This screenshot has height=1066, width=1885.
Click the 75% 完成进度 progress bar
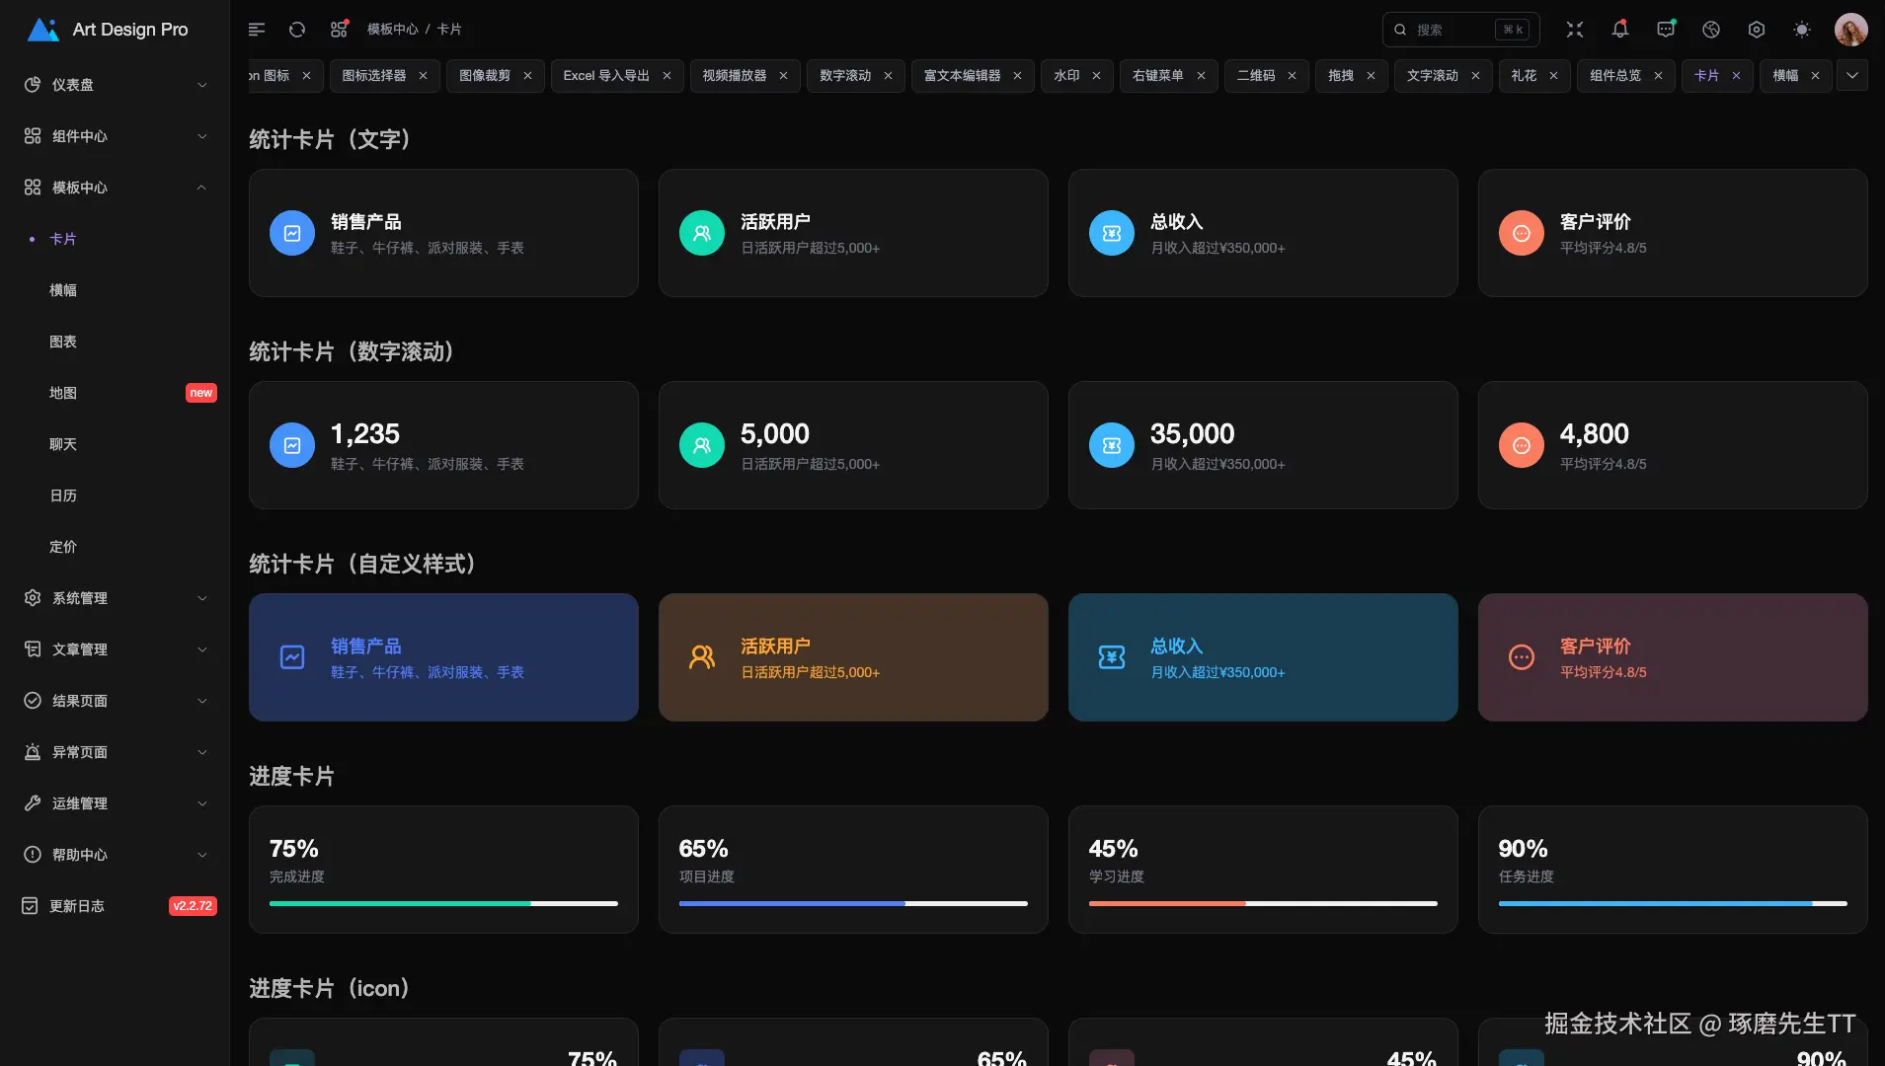[x=443, y=903]
